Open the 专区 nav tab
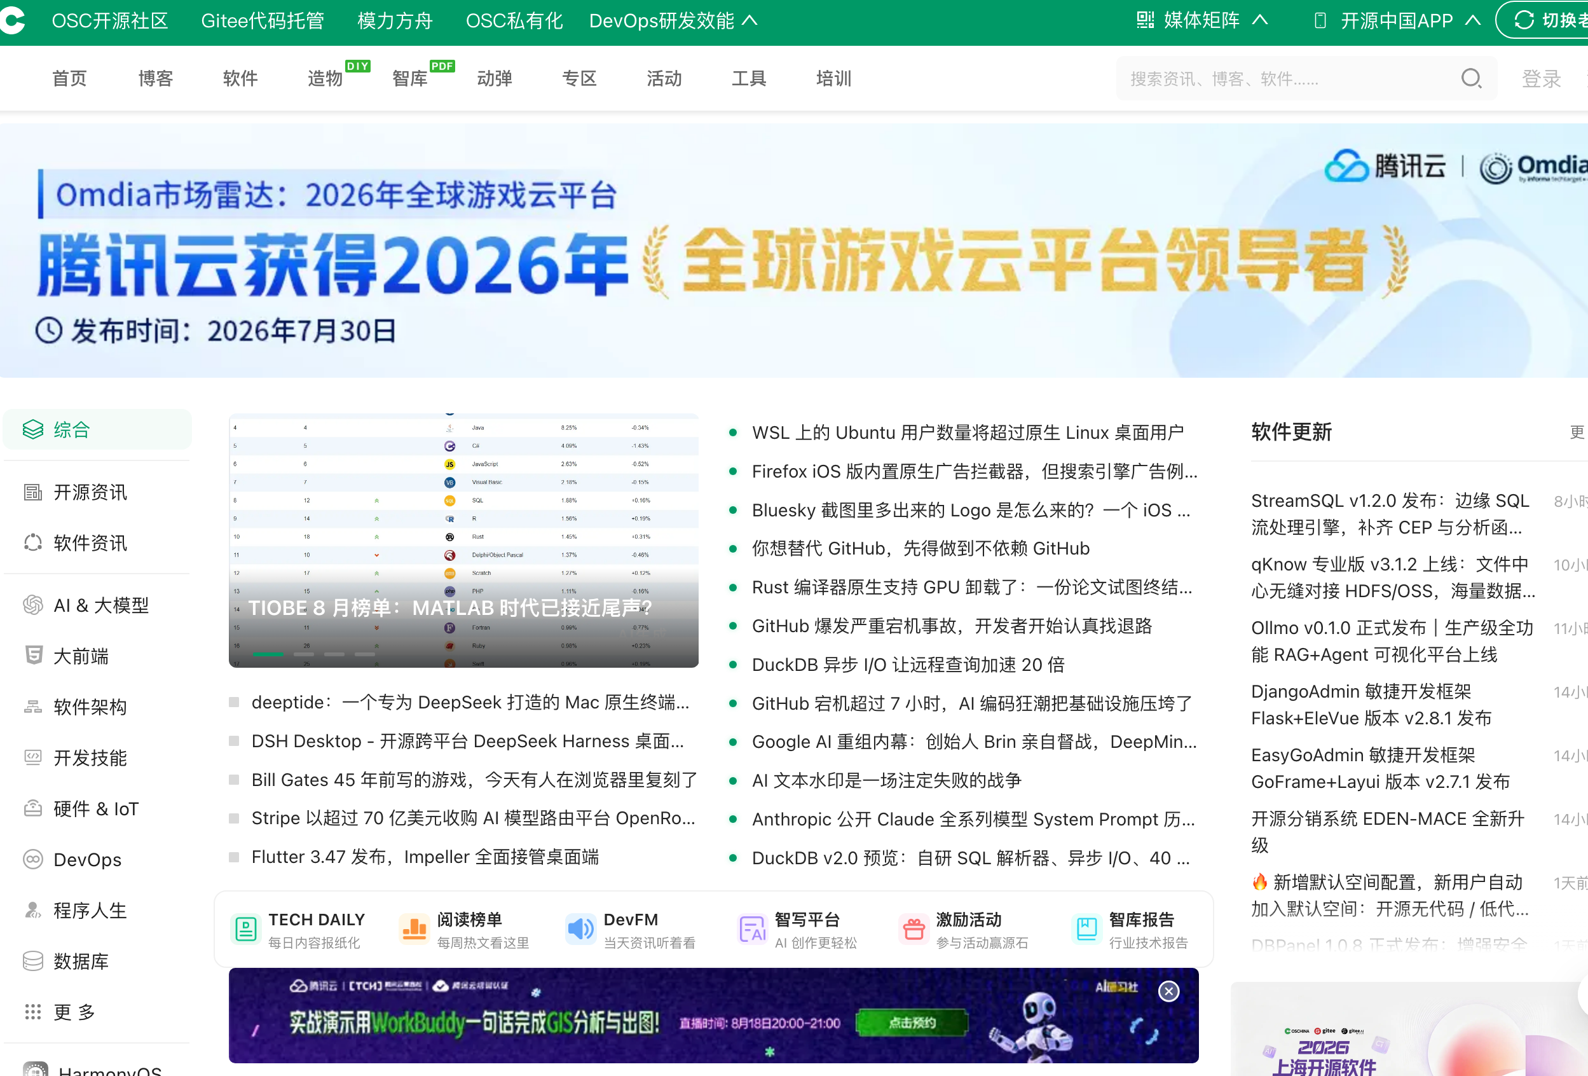 [x=578, y=79]
